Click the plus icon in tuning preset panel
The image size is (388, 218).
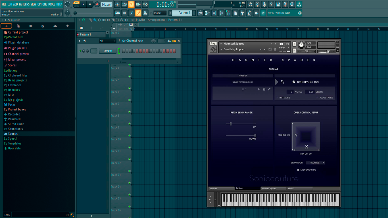point(258,89)
